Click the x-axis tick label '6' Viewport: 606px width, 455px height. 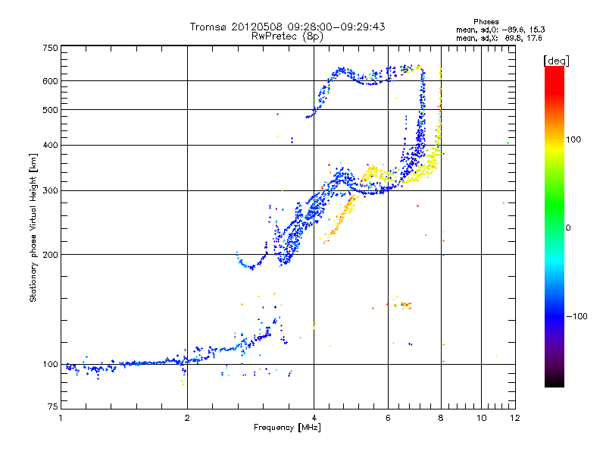388,418
